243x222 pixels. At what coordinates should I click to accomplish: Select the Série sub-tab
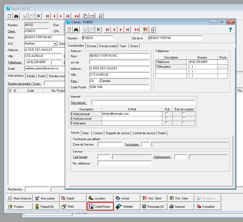(x=85, y=133)
